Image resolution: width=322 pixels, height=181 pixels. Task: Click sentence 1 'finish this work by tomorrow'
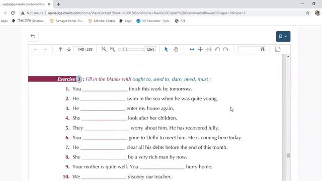click(x=160, y=89)
